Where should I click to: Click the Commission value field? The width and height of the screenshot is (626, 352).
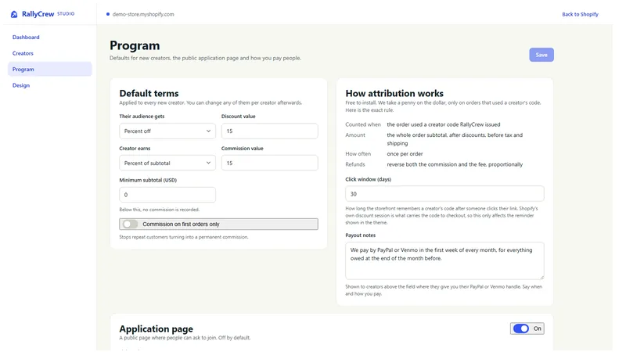pyautogui.click(x=269, y=163)
